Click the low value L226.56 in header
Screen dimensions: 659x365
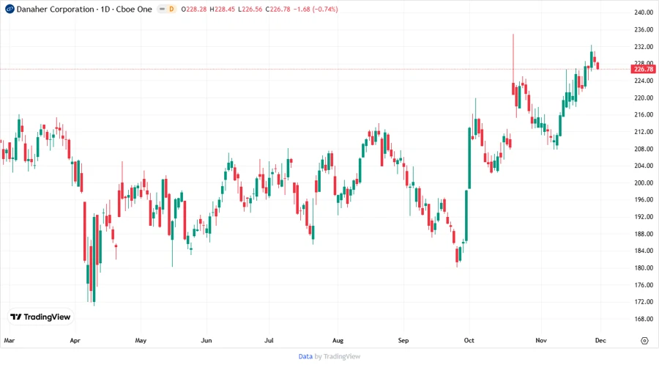[250, 10]
